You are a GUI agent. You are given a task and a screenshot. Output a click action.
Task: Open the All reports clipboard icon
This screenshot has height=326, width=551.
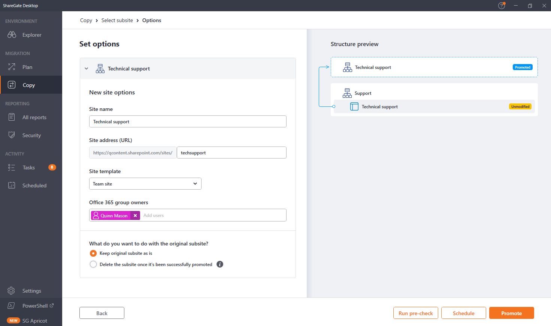coord(12,117)
